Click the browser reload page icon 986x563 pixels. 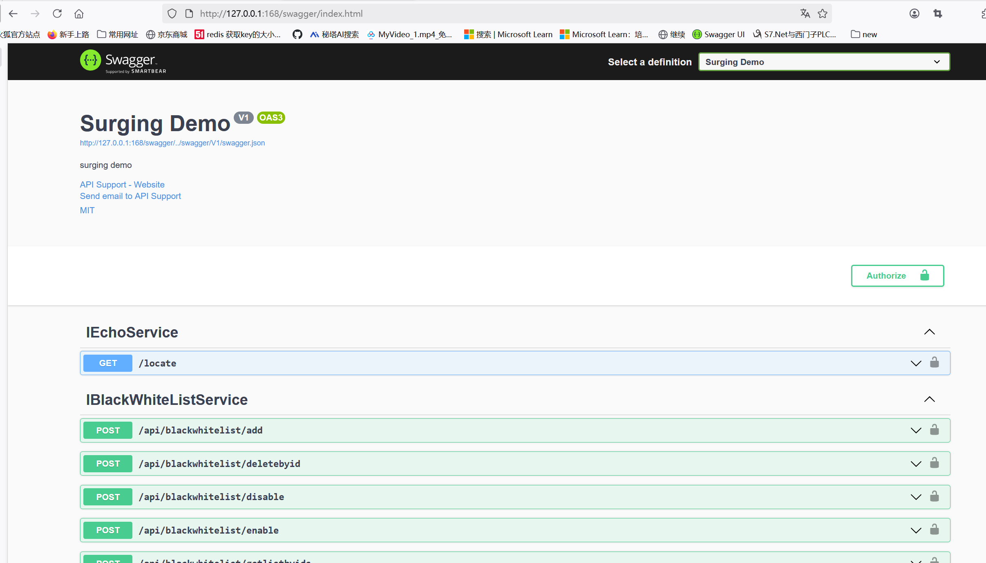click(x=57, y=13)
